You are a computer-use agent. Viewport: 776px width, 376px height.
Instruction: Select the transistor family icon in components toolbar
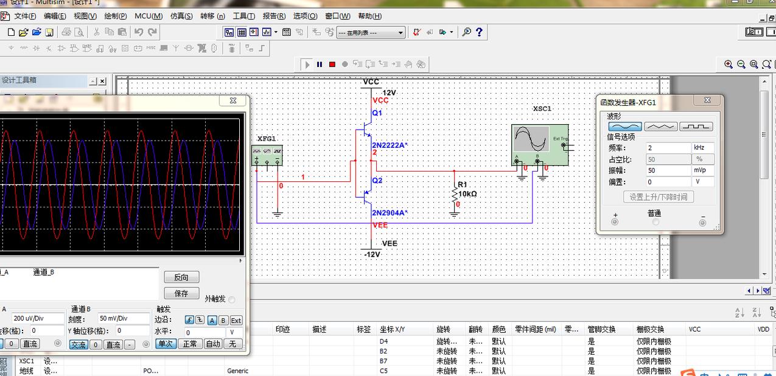point(49,49)
